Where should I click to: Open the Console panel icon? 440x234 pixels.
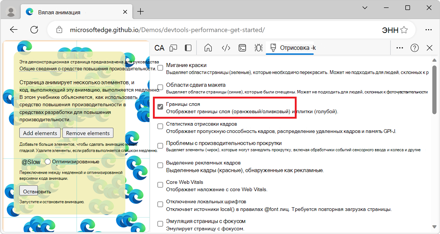pyautogui.click(x=242, y=48)
